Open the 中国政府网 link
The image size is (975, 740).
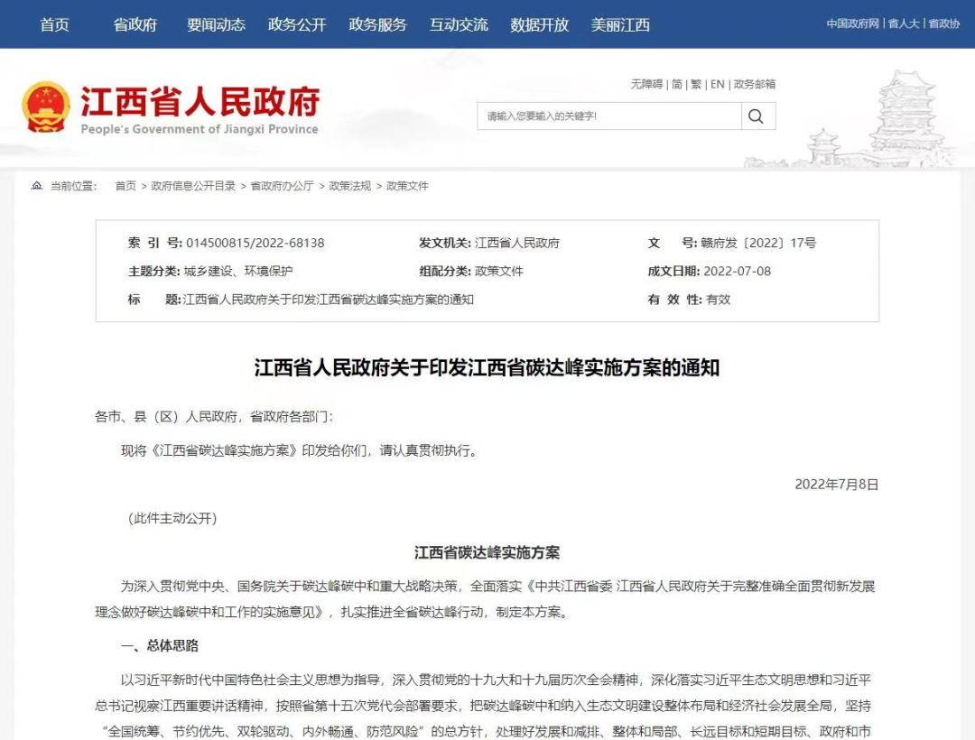click(x=852, y=23)
